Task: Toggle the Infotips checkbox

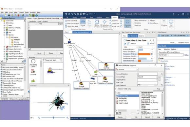Action: (148, 21)
